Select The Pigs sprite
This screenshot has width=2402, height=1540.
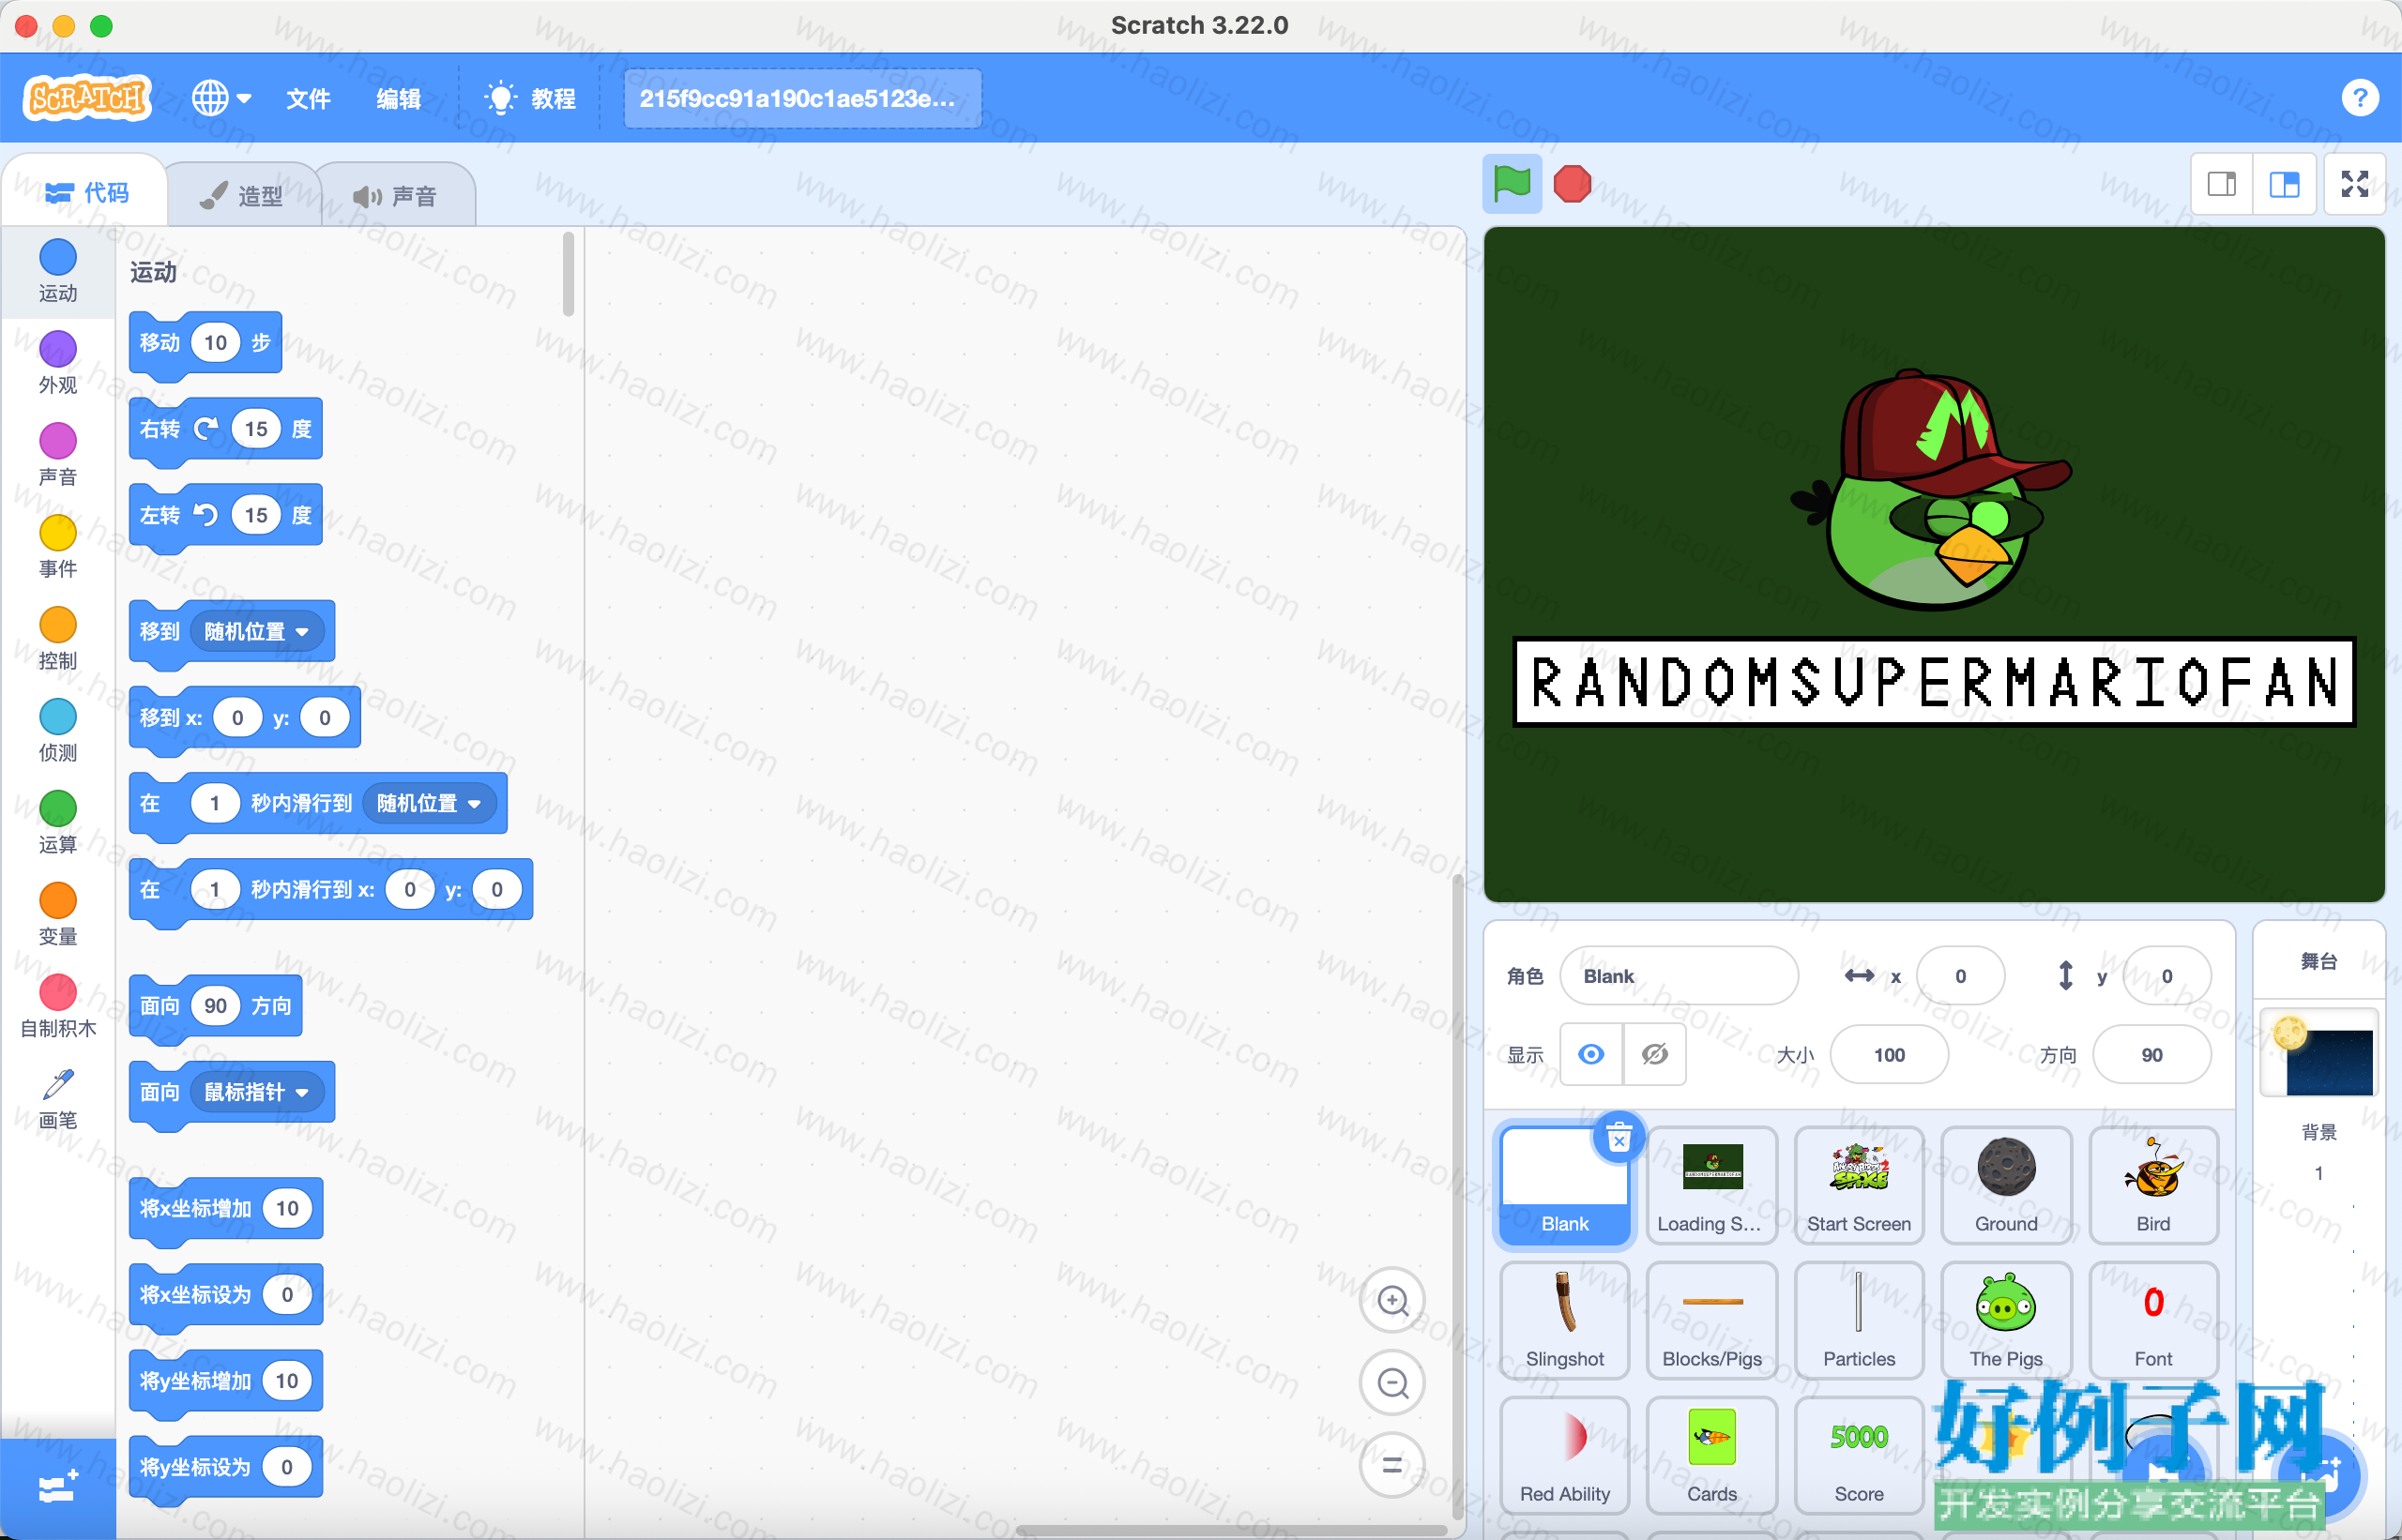click(2006, 1321)
